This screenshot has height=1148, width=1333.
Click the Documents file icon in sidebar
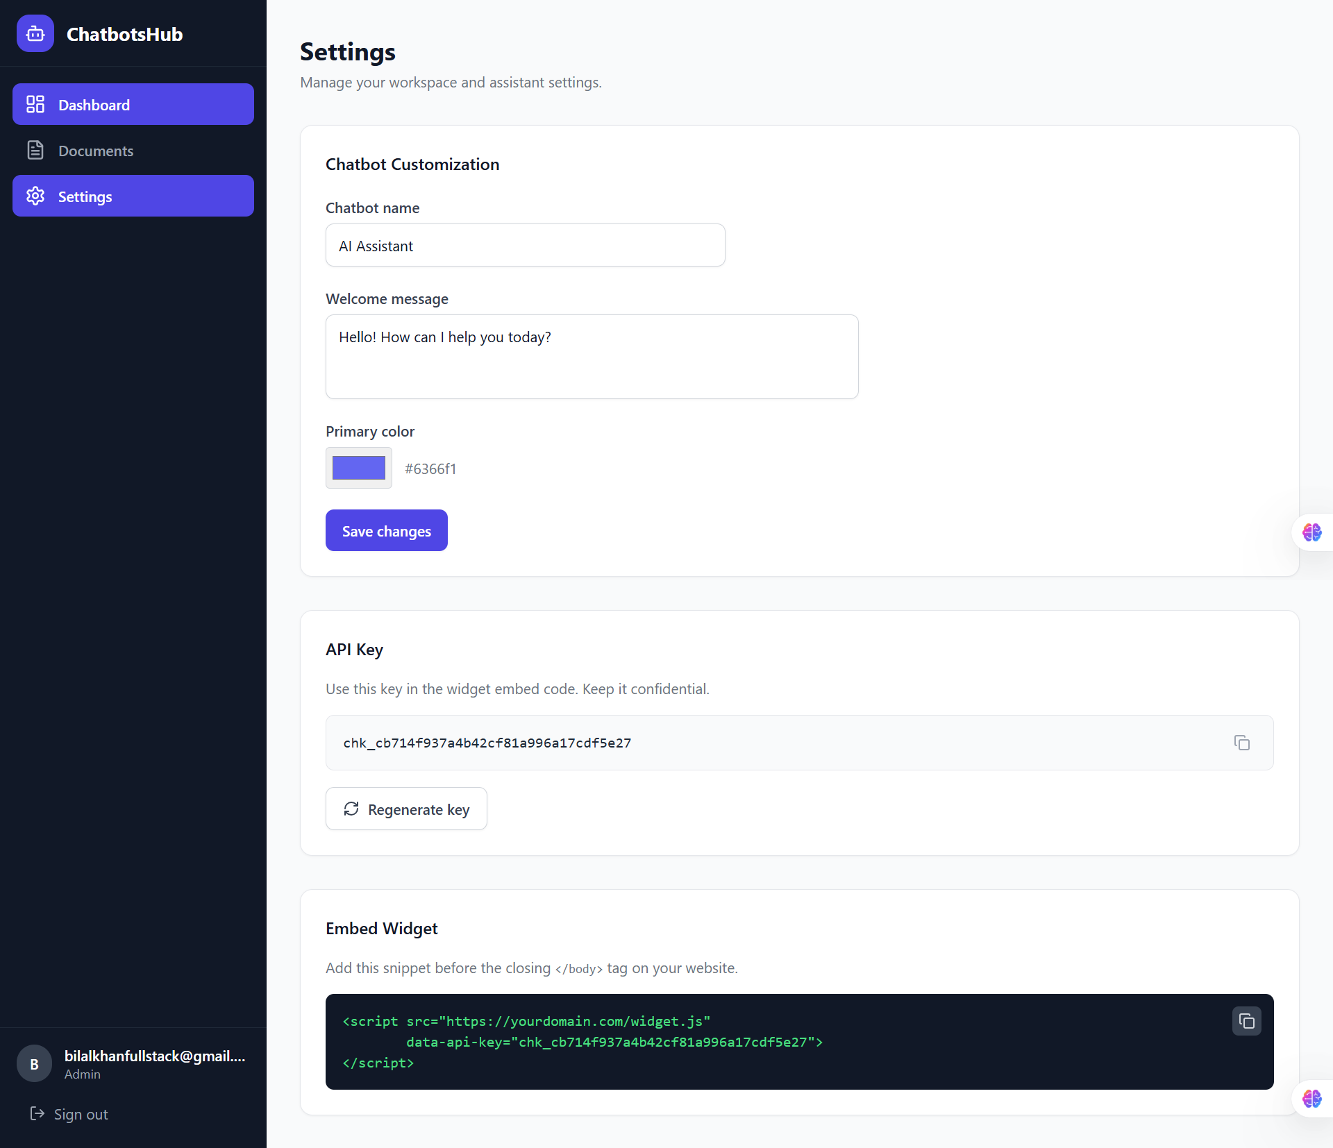click(35, 150)
